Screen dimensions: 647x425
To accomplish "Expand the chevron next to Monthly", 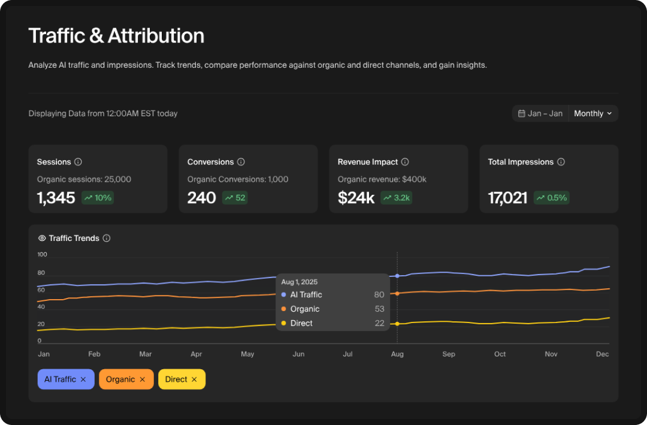I will [609, 113].
